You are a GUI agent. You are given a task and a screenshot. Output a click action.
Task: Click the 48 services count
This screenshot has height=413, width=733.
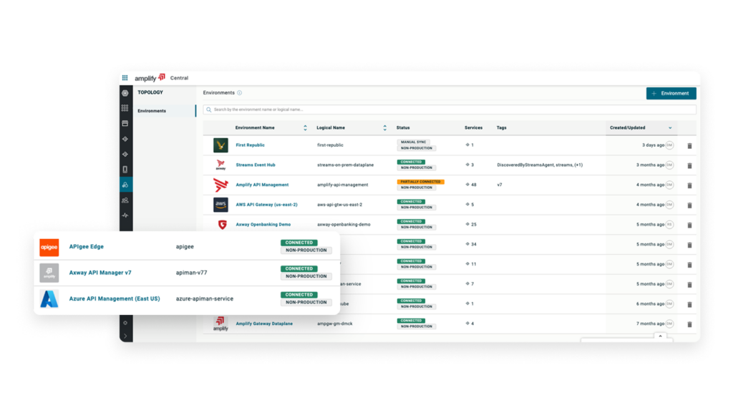click(x=474, y=185)
